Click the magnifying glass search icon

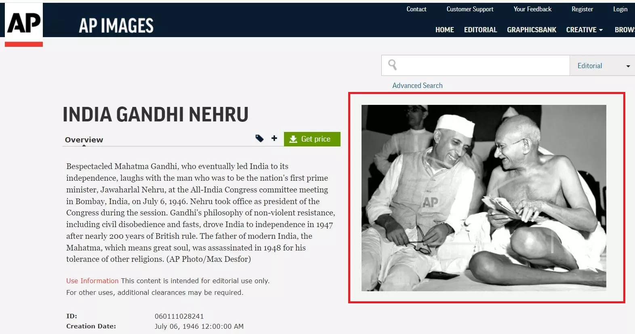pos(392,65)
